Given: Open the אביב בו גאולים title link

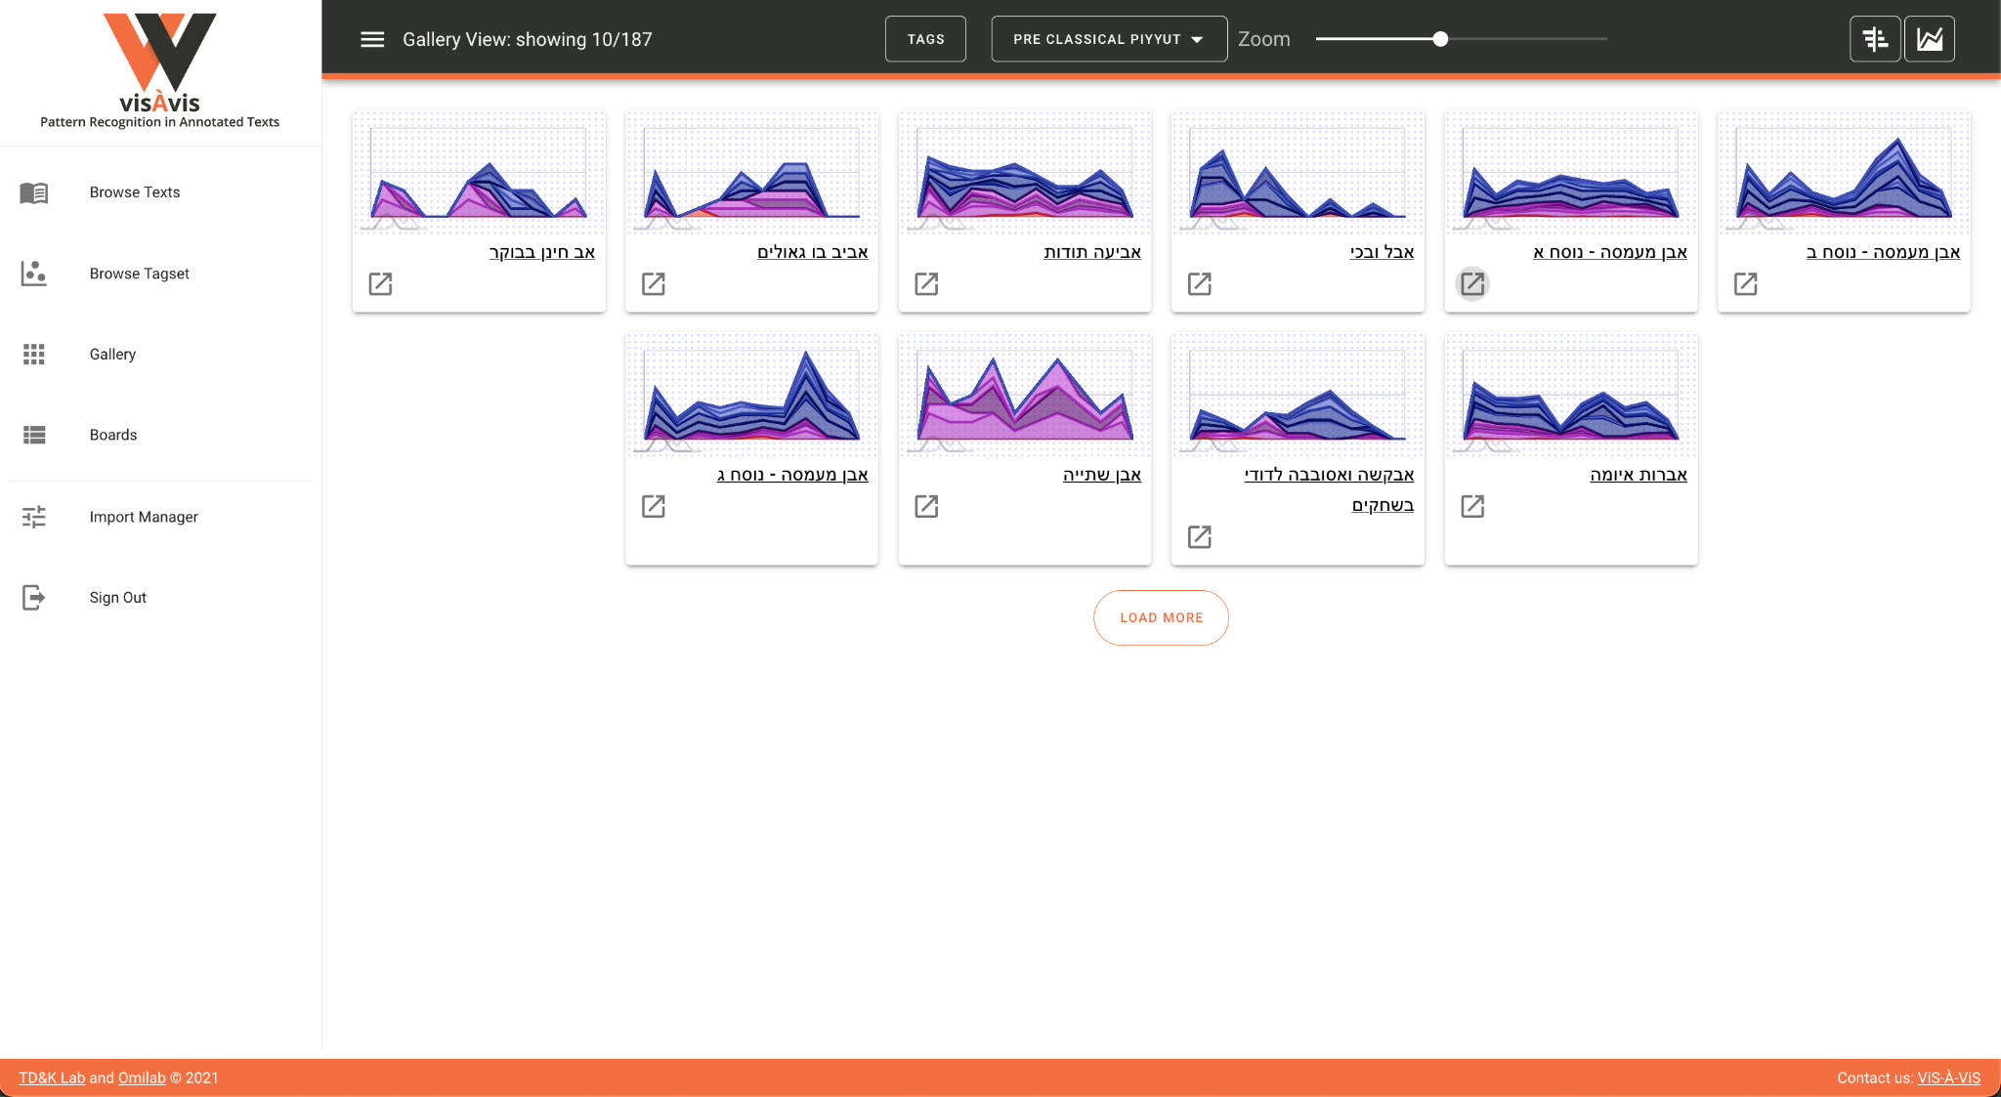Looking at the screenshot, I should point(813,252).
